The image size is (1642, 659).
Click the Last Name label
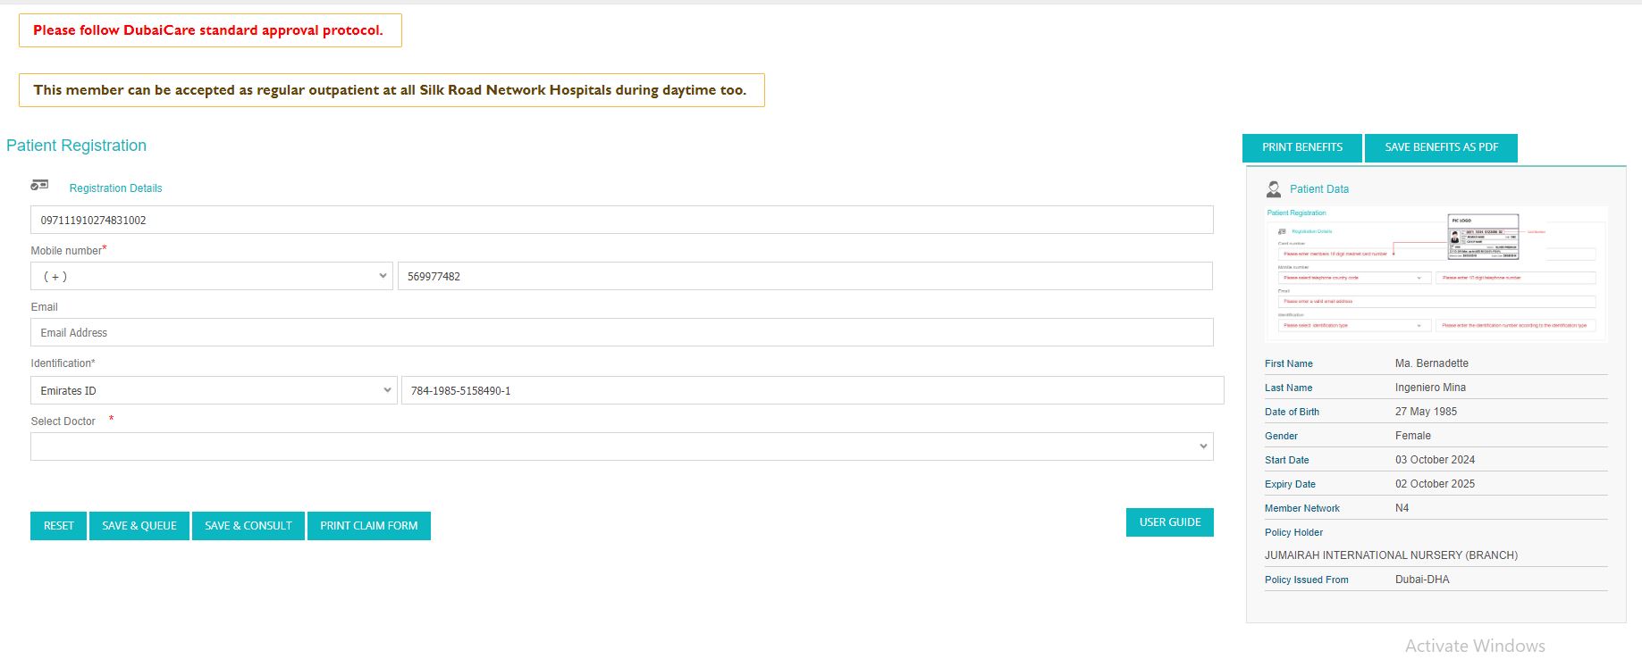click(x=1289, y=388)
